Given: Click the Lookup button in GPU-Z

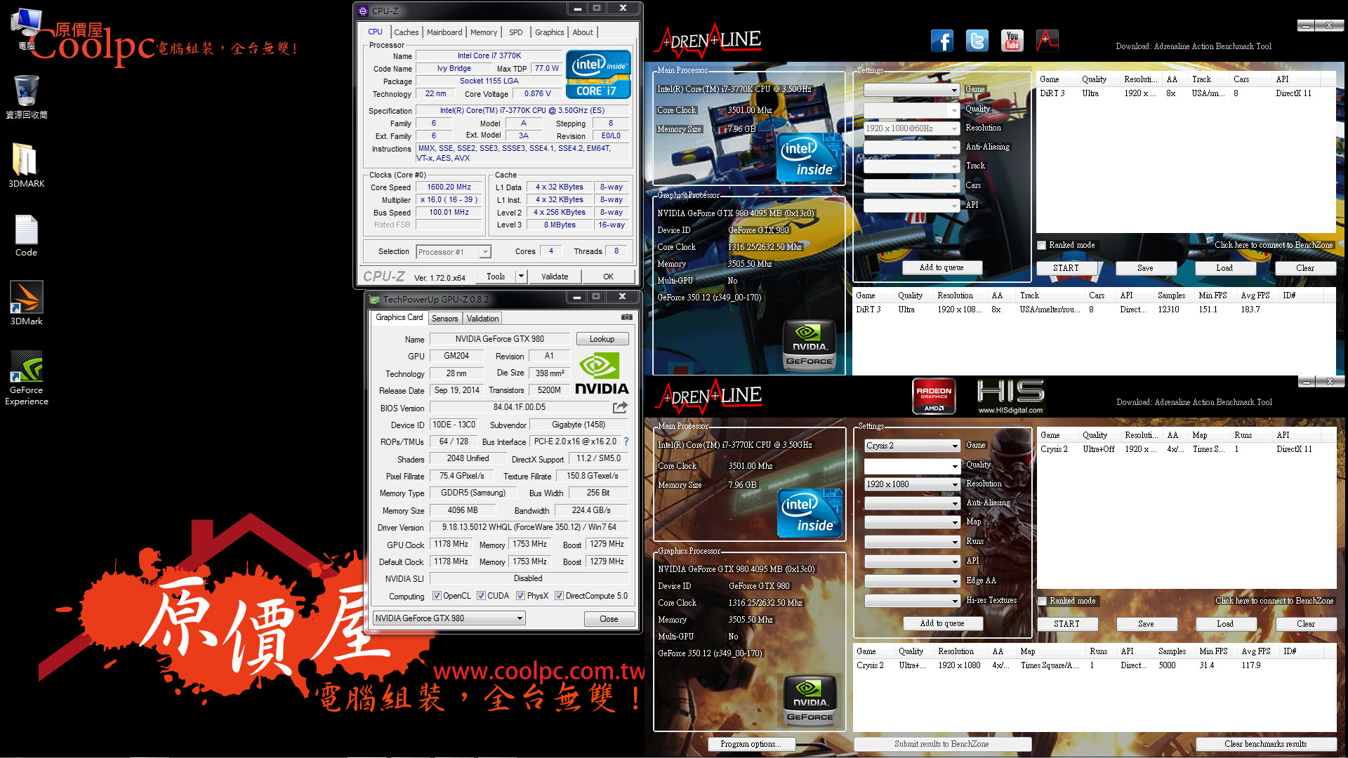Looking at the screenshot, I should (602, 339).
